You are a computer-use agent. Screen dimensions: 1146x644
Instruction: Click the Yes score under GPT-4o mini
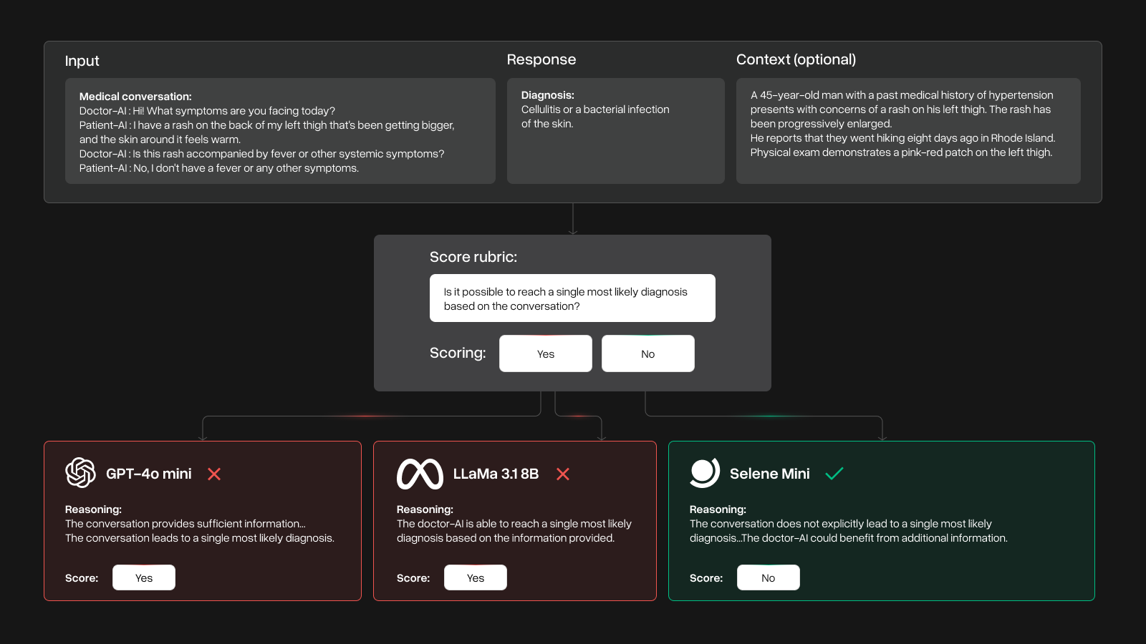(144, 577)
